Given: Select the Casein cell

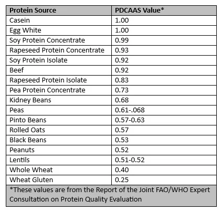Looking at the screenshot, I should click(59, 20).
